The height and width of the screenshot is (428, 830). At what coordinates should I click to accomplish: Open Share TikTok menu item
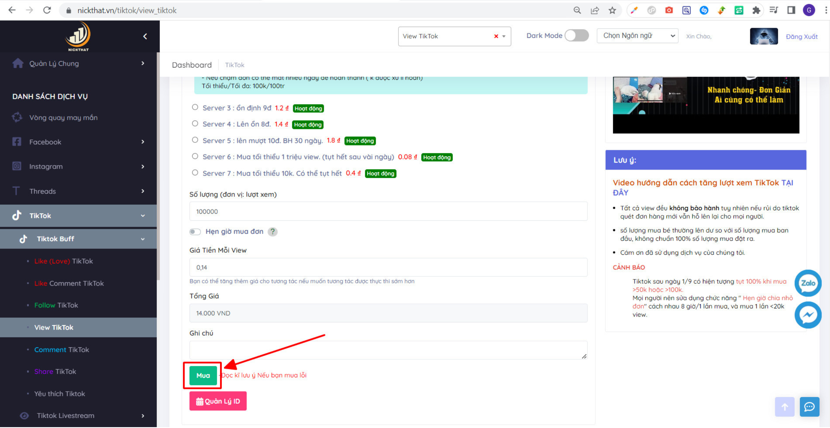coord(55,372)
